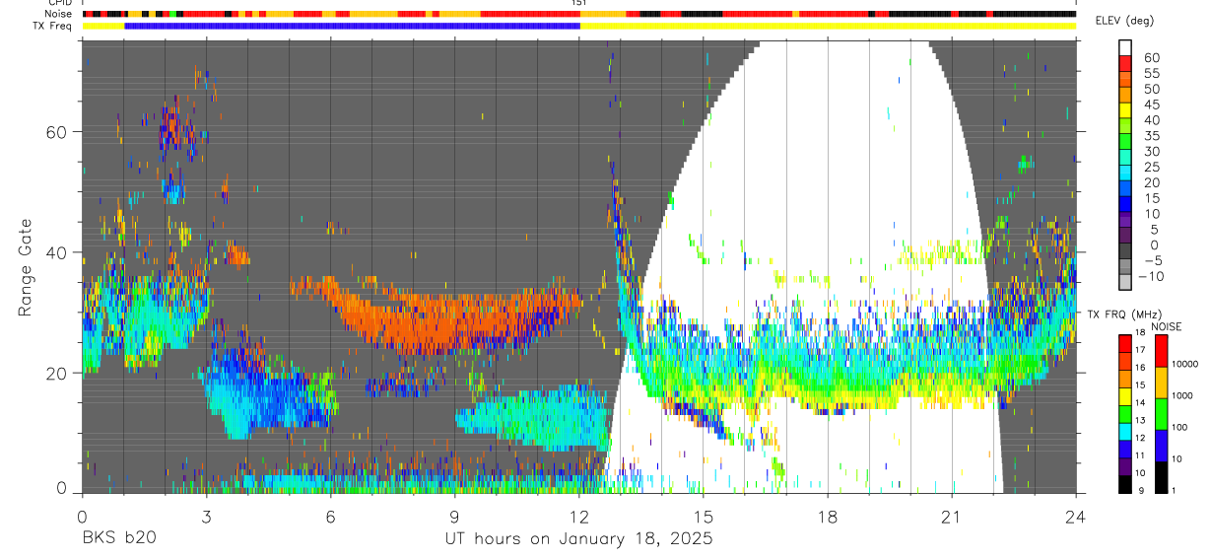Select 'UT hours on January 18, 2025' label
Screen dimensions: 1210x559
coord(579,539)
